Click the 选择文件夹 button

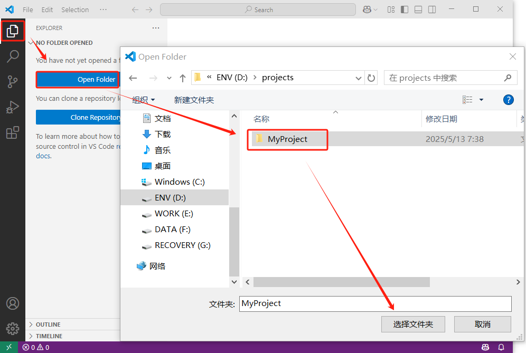pos(413,324)
